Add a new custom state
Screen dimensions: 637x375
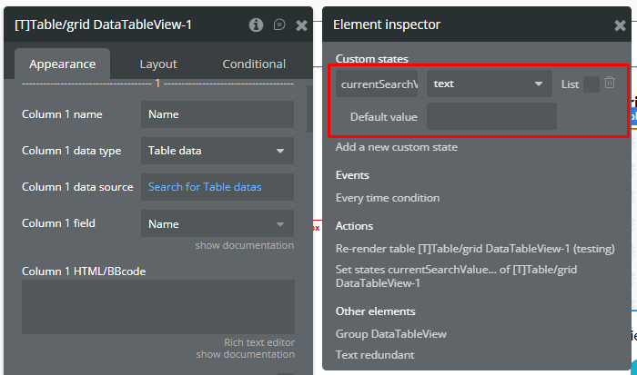coord(397,147)
